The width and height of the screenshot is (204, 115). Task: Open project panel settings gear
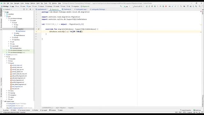(x=30, y=9)
